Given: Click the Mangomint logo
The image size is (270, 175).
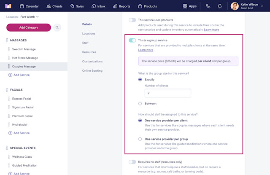Looking at the screenshot, I should pyautogui.click(x=8, y=6).
